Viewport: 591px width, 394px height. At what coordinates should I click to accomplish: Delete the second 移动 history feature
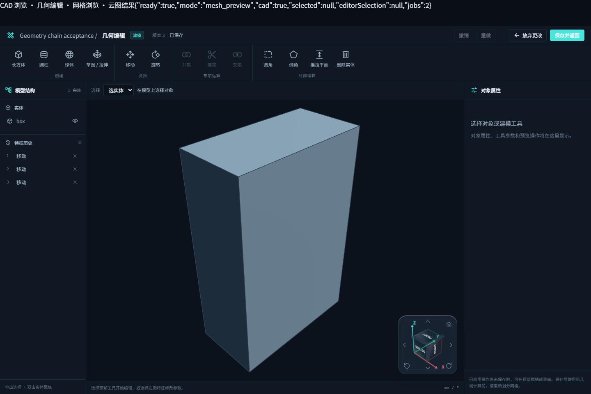75,169
